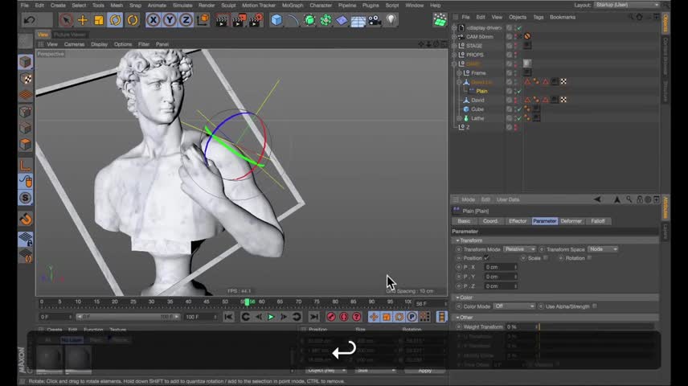The height and width of the screenshot is (386, 688).
Task: Click the P.X value field
Action: pos(500,267)
